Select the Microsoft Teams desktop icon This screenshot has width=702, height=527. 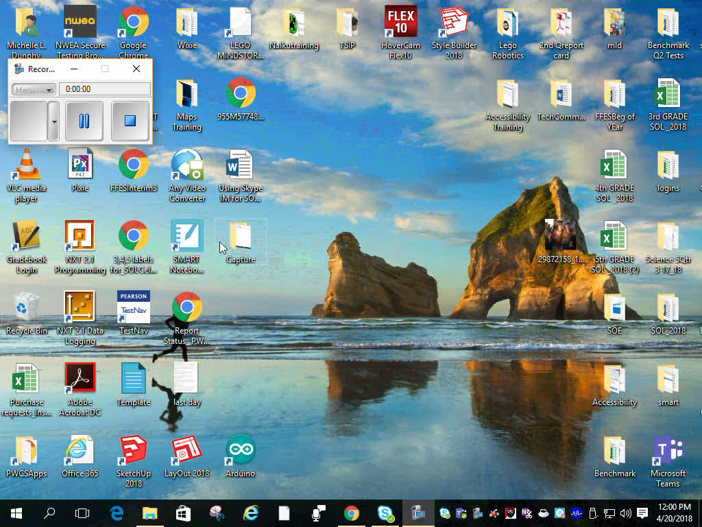click(668, 452)
